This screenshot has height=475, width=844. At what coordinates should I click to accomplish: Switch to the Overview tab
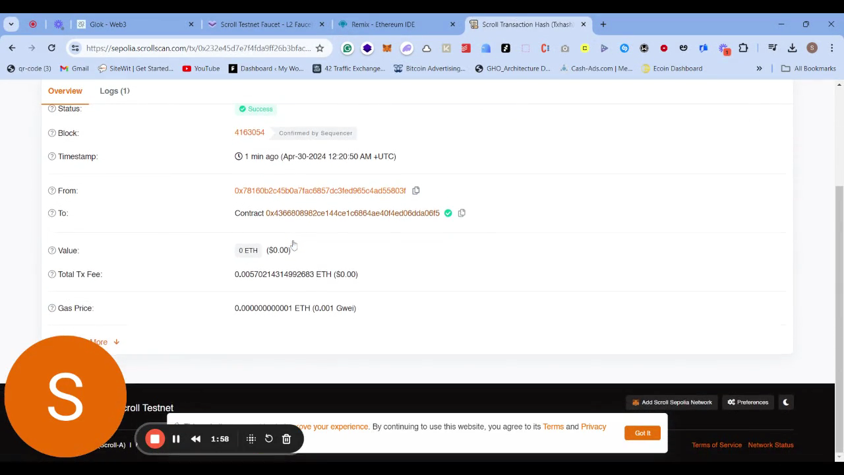pos(65,91)
